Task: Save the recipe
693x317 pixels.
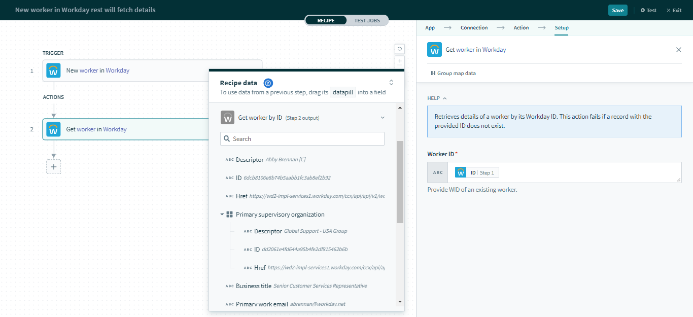Action: pyautogui.click(x=617, y=10)
